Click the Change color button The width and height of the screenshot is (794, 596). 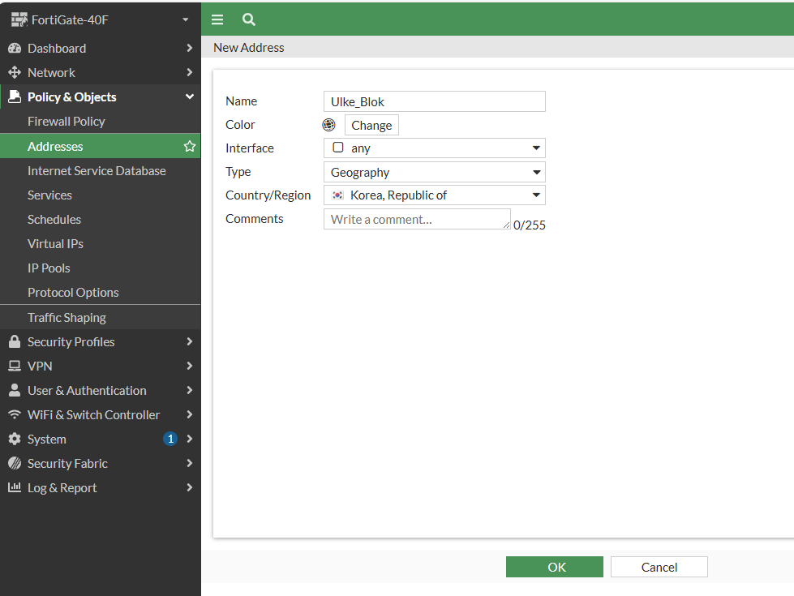coord(371,125)
